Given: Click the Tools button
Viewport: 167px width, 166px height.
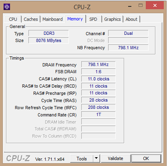Looking at the screenshot, I should (x=82, y=158).
